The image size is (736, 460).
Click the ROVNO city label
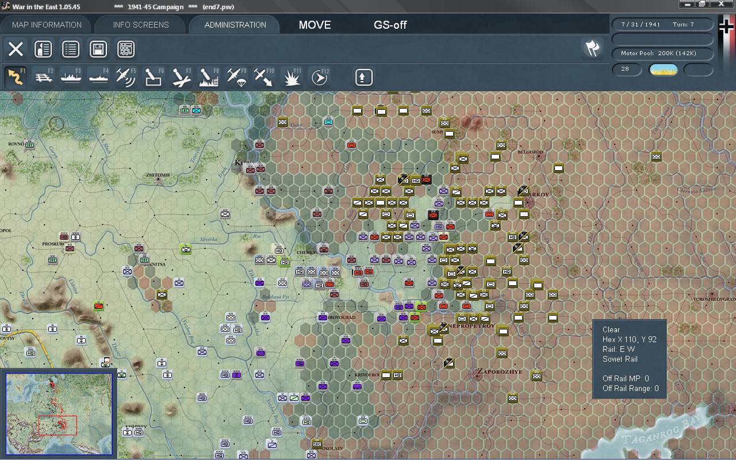pyautogui.click(x=17, y=144)
